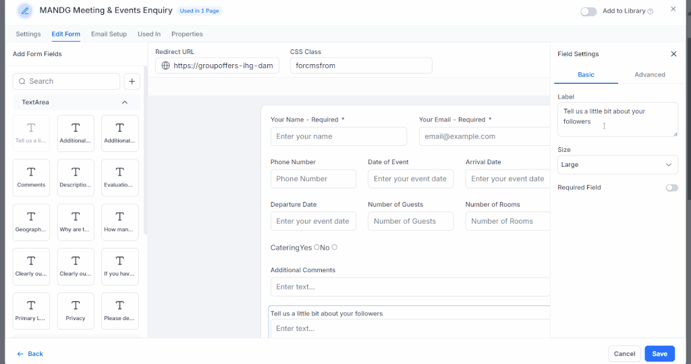Close the Field Settings panel

pyautogui.click(x=673, y=54)
